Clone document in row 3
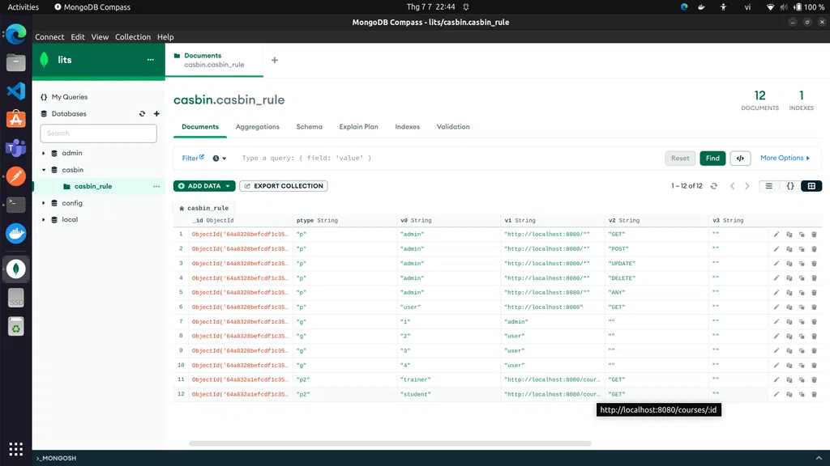The width and height of the screenshot is (830, 466). coord(802,264)
